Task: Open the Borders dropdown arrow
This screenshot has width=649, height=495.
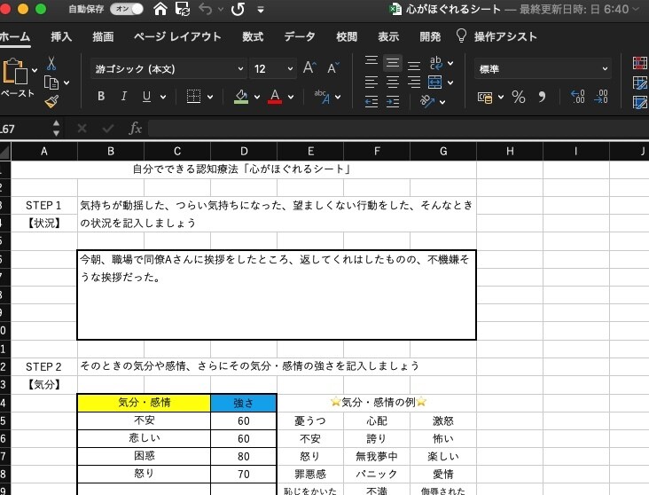Action: 210,97
